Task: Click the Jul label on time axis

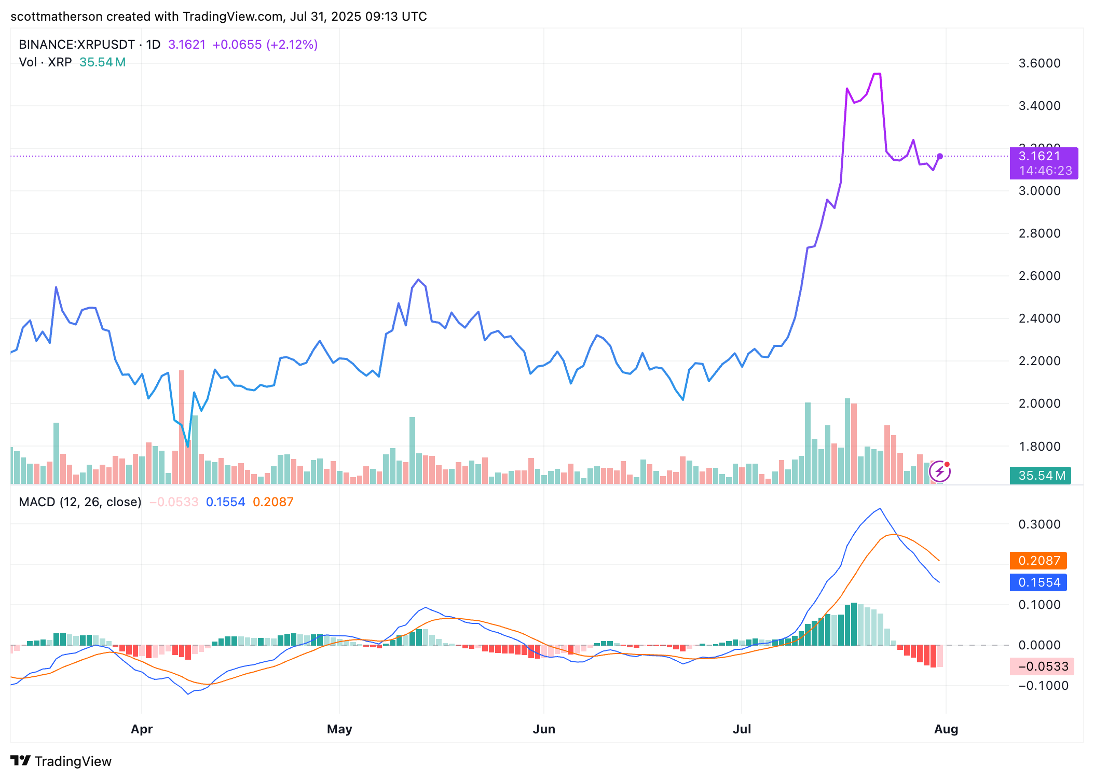Action: [x=742, y=729]
